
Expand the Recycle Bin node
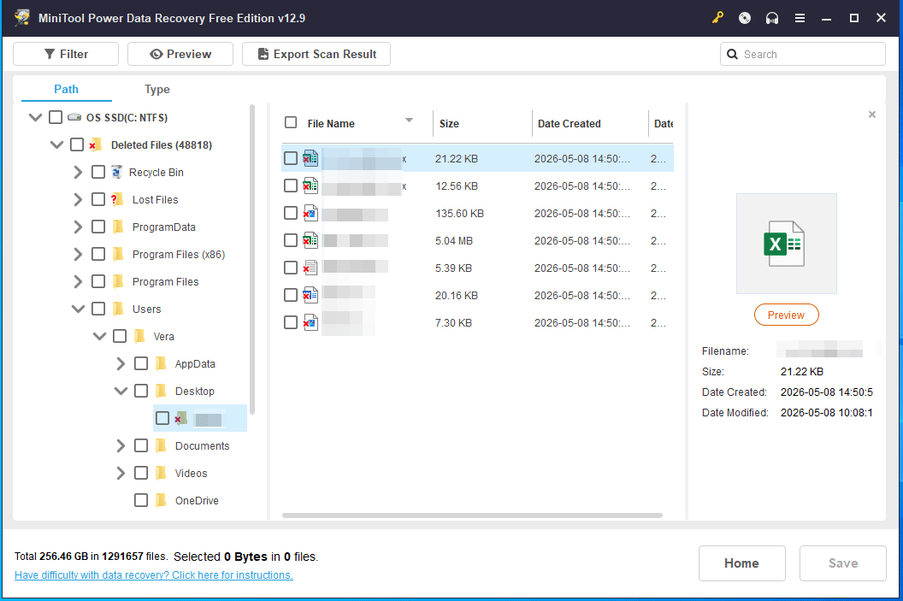78,172
